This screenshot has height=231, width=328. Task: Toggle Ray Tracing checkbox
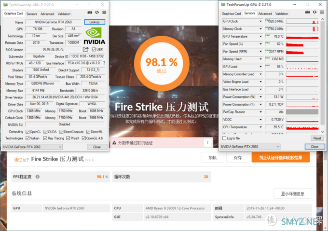[x=45, y=138]
